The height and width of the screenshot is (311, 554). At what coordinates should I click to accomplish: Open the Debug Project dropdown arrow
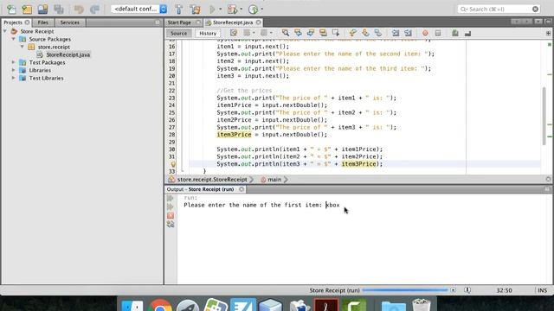(241, 10)
